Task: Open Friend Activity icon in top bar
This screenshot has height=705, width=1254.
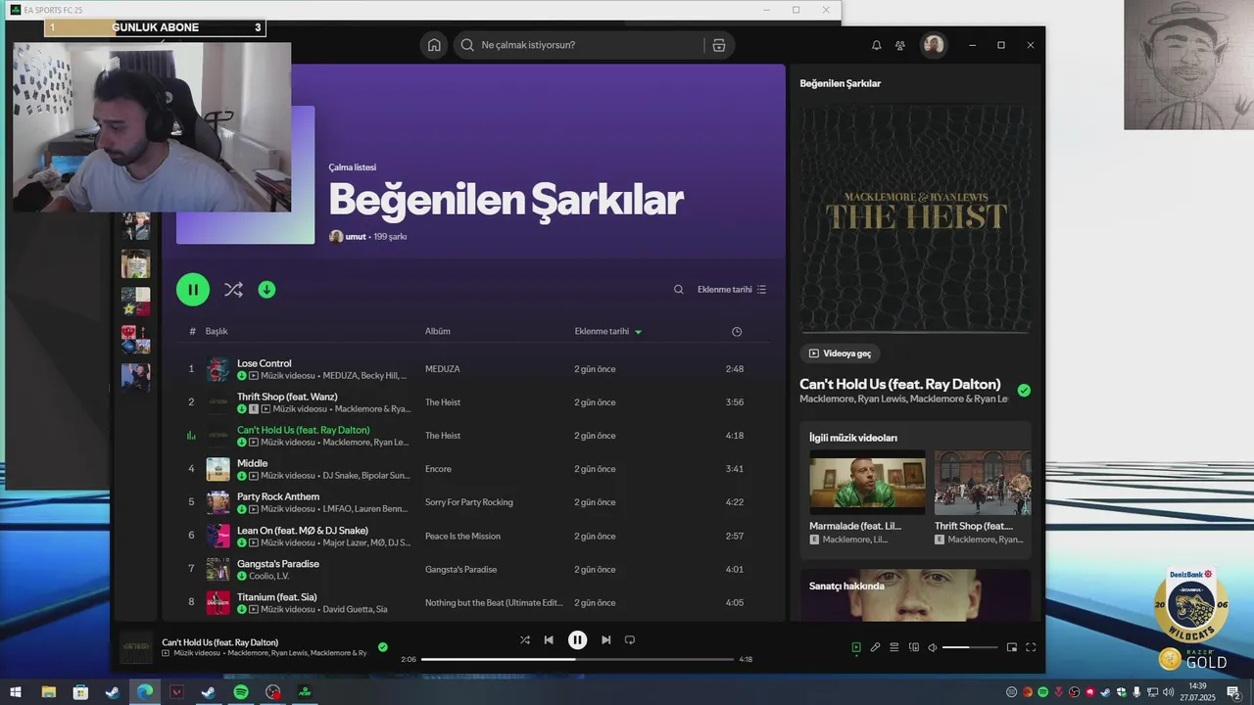Action: [900, 45]
